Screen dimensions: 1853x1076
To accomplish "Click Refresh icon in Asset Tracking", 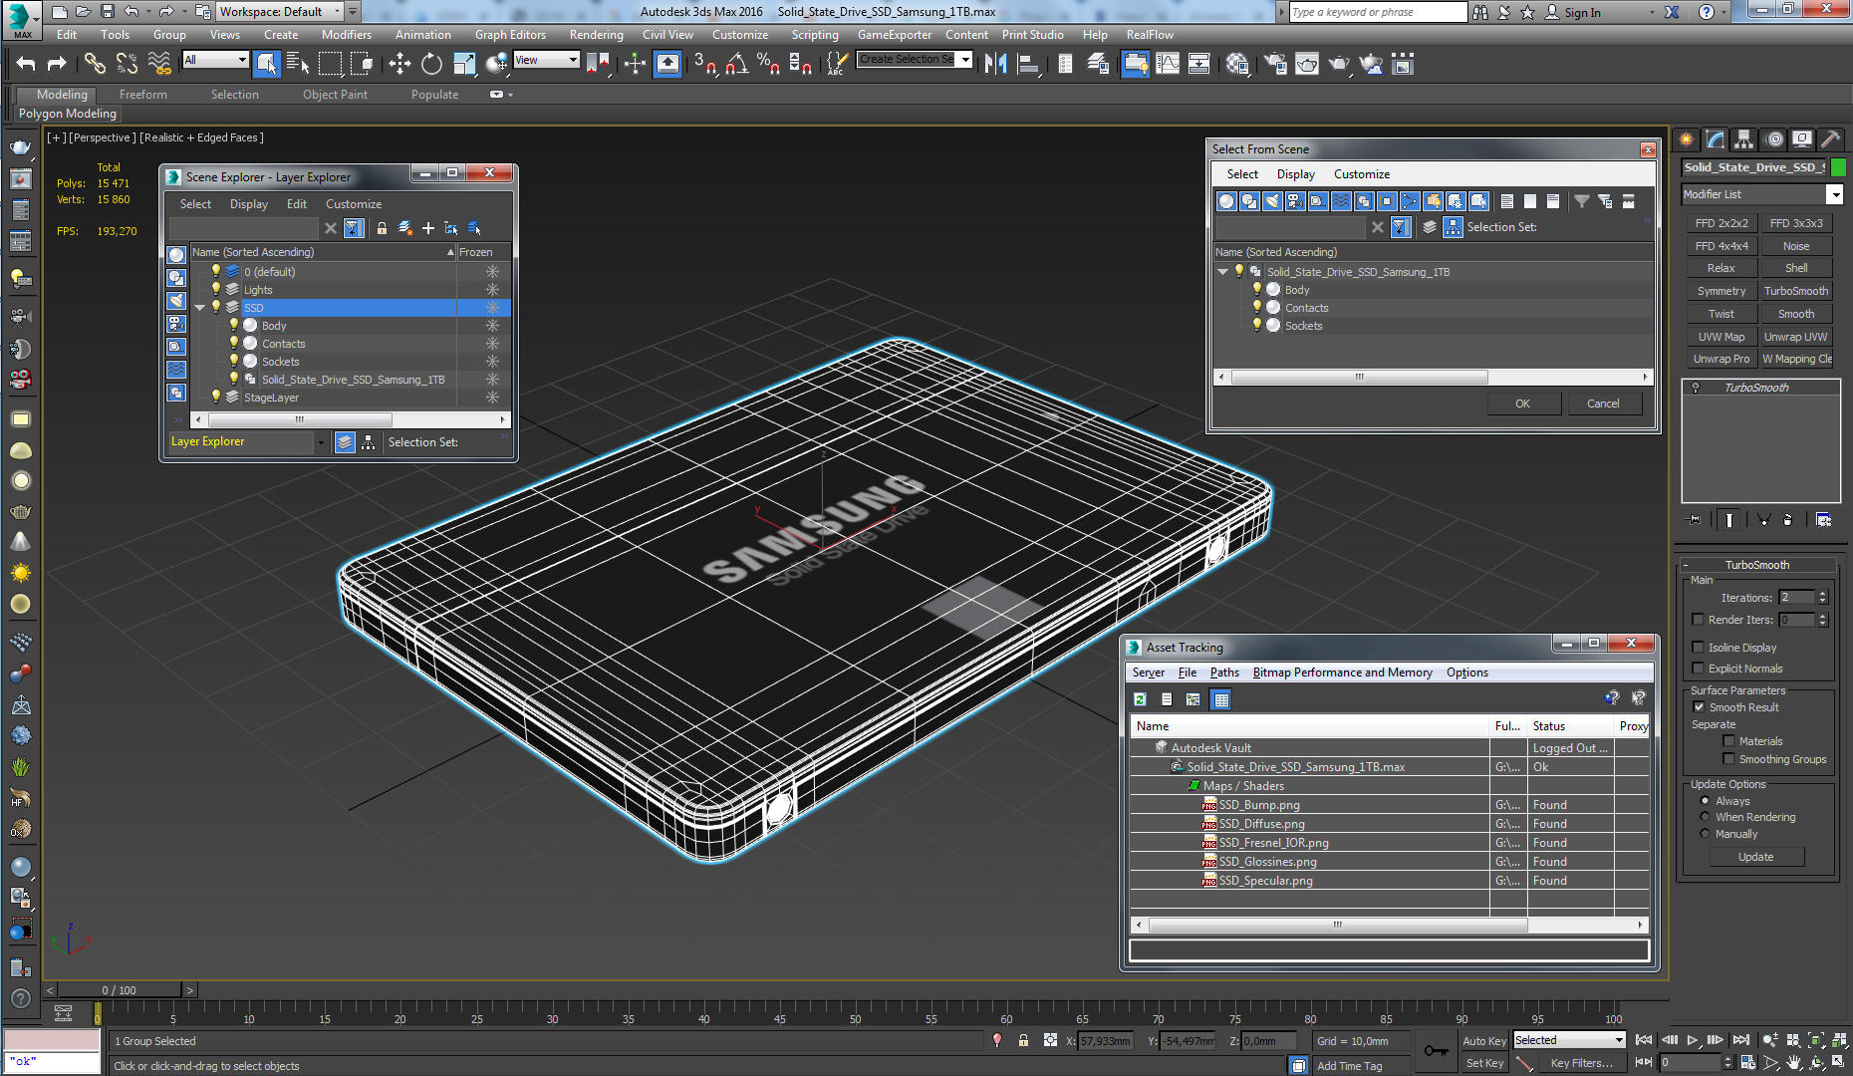I will 1140,699.
